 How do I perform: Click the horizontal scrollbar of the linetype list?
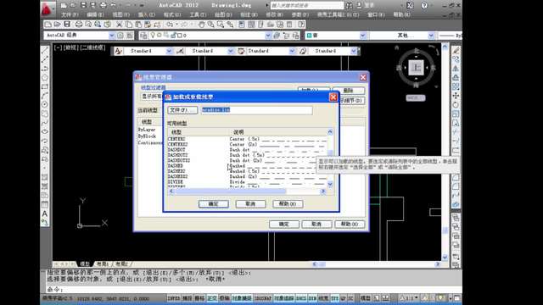click(x=247, y=191)
